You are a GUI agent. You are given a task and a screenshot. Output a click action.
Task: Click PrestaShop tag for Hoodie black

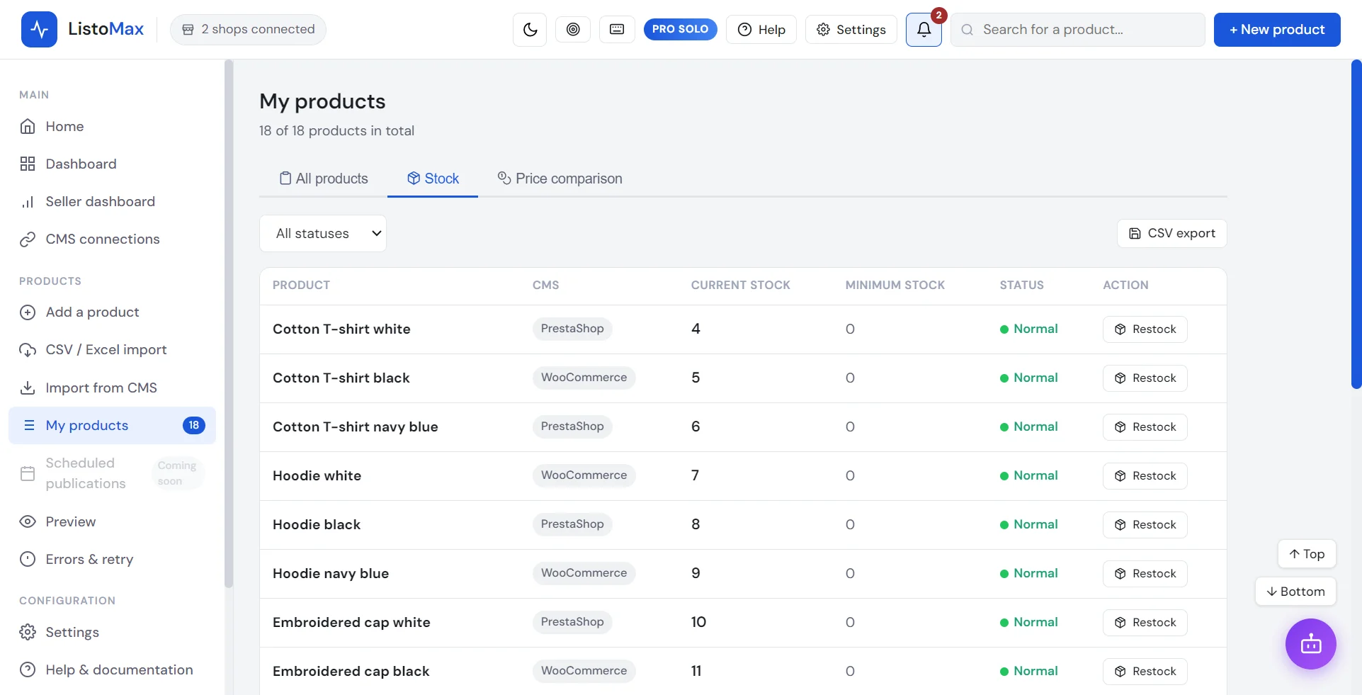point(572,524)
